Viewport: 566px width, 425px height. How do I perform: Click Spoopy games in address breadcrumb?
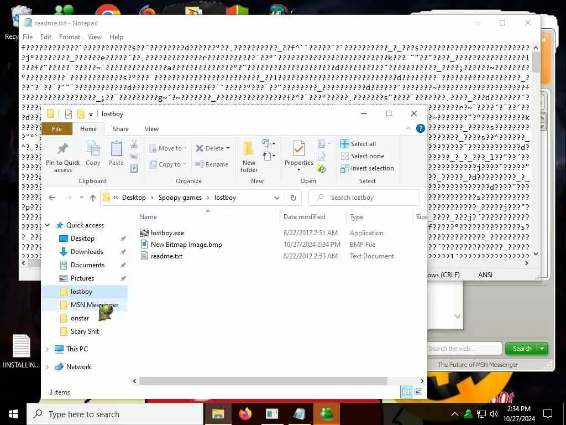point(180,198)
